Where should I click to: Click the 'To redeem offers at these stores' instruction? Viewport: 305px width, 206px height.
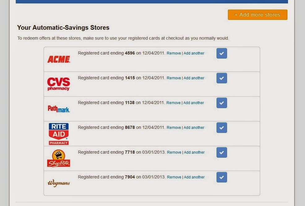tap(123, 38)
